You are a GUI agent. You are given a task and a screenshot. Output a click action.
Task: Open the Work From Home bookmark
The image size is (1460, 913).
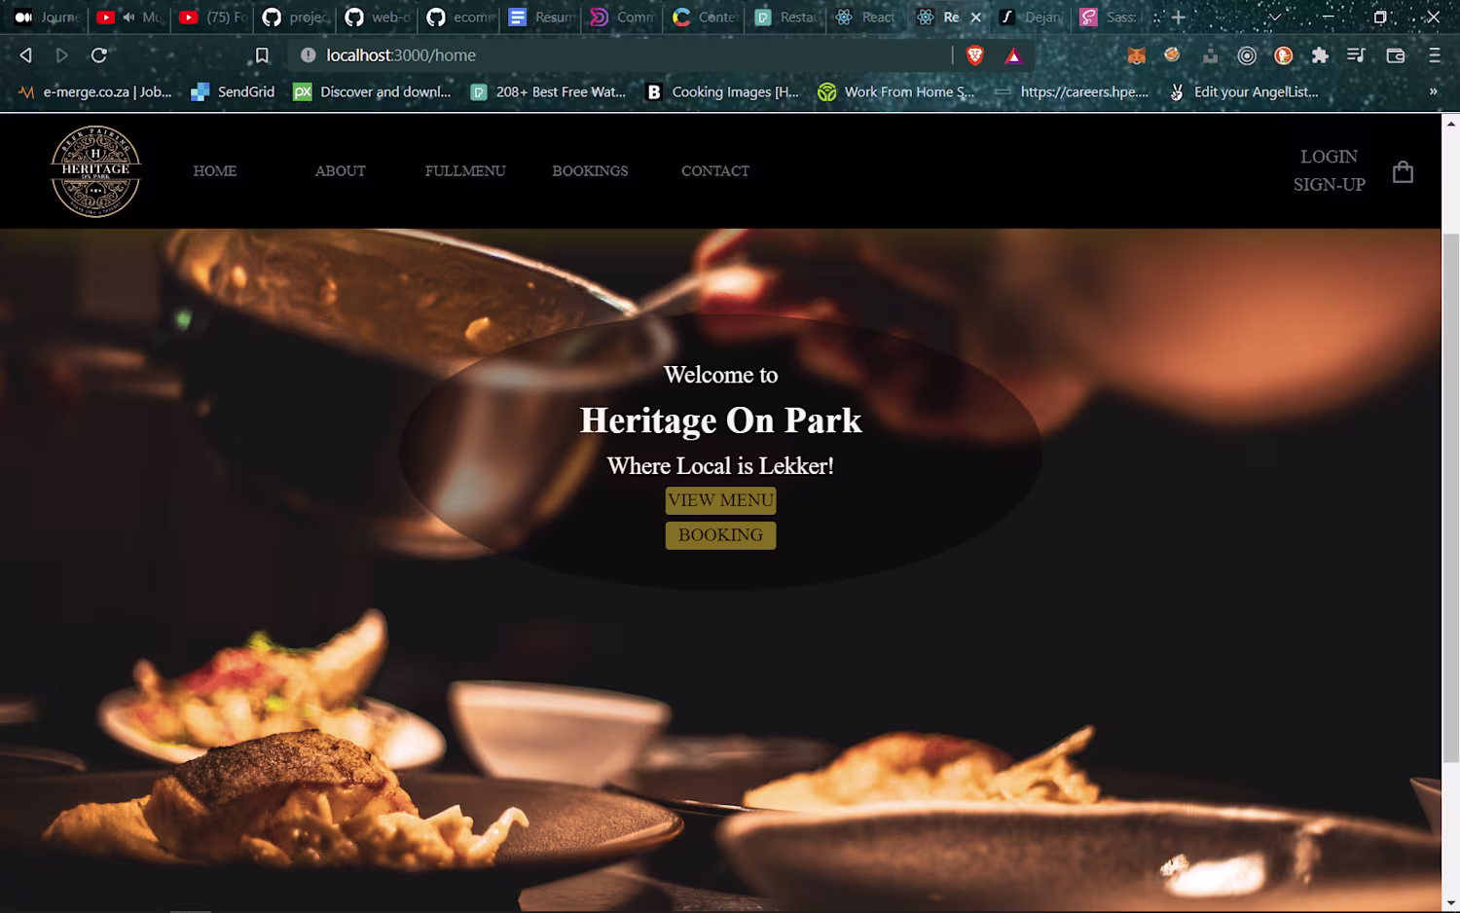click(896, 91)
